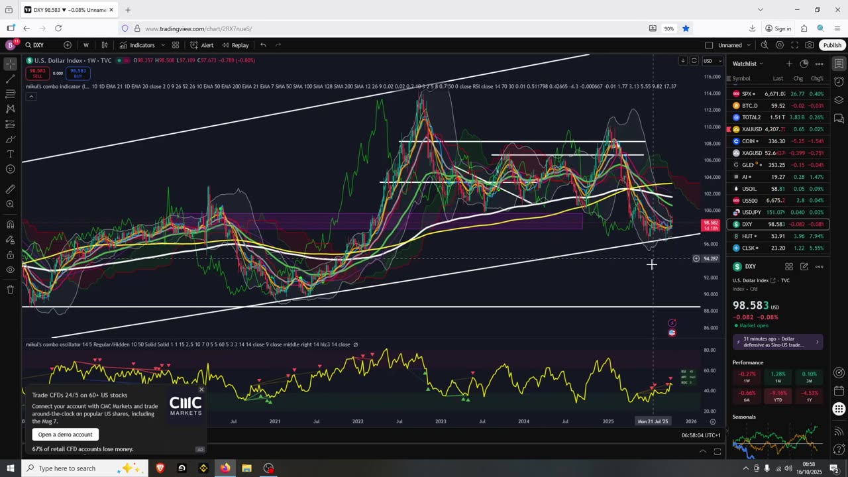Select the trend line drawing tool
Image resolution: width=848 pixels, height=477 pixels.
tap(11, 78)
